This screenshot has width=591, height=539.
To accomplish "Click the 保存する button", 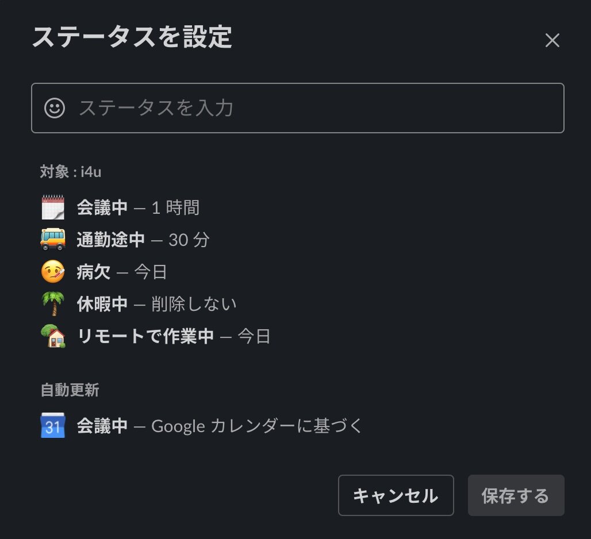I will click(516, 495).
